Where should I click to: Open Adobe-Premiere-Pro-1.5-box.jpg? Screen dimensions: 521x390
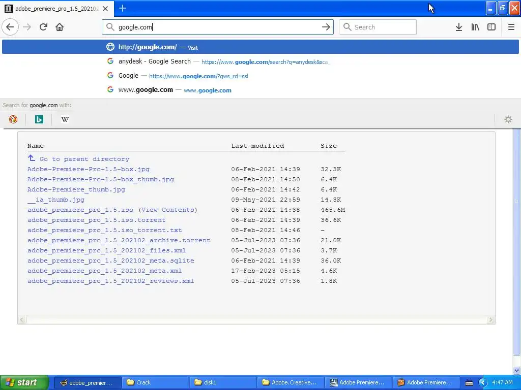click(89, 169)
